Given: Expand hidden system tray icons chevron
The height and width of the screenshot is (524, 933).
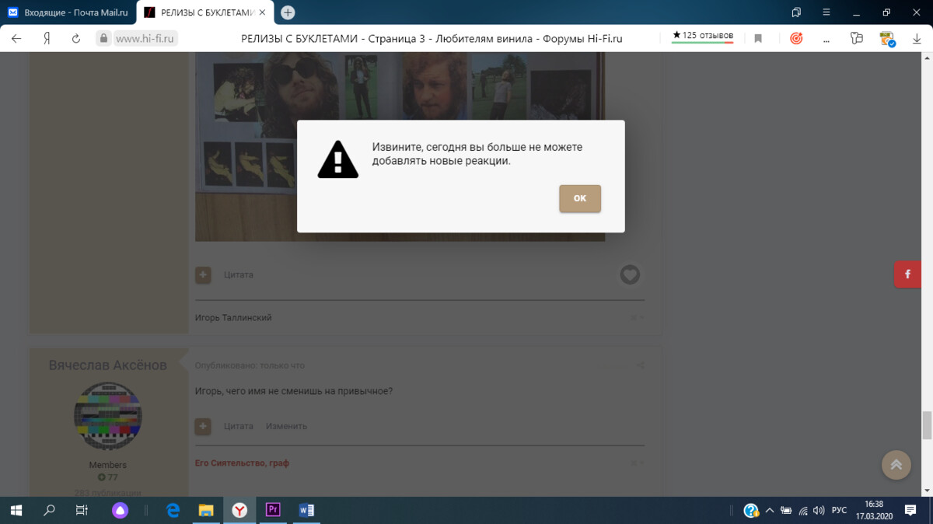Looking at the screenshot, I should [770, 511].
